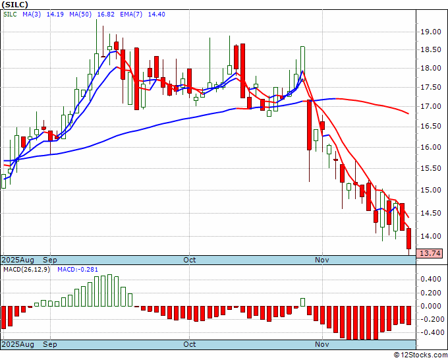Click the single green MACD bar in late October
Viewport: 448px width, 360px height.
tap(302, 302)
